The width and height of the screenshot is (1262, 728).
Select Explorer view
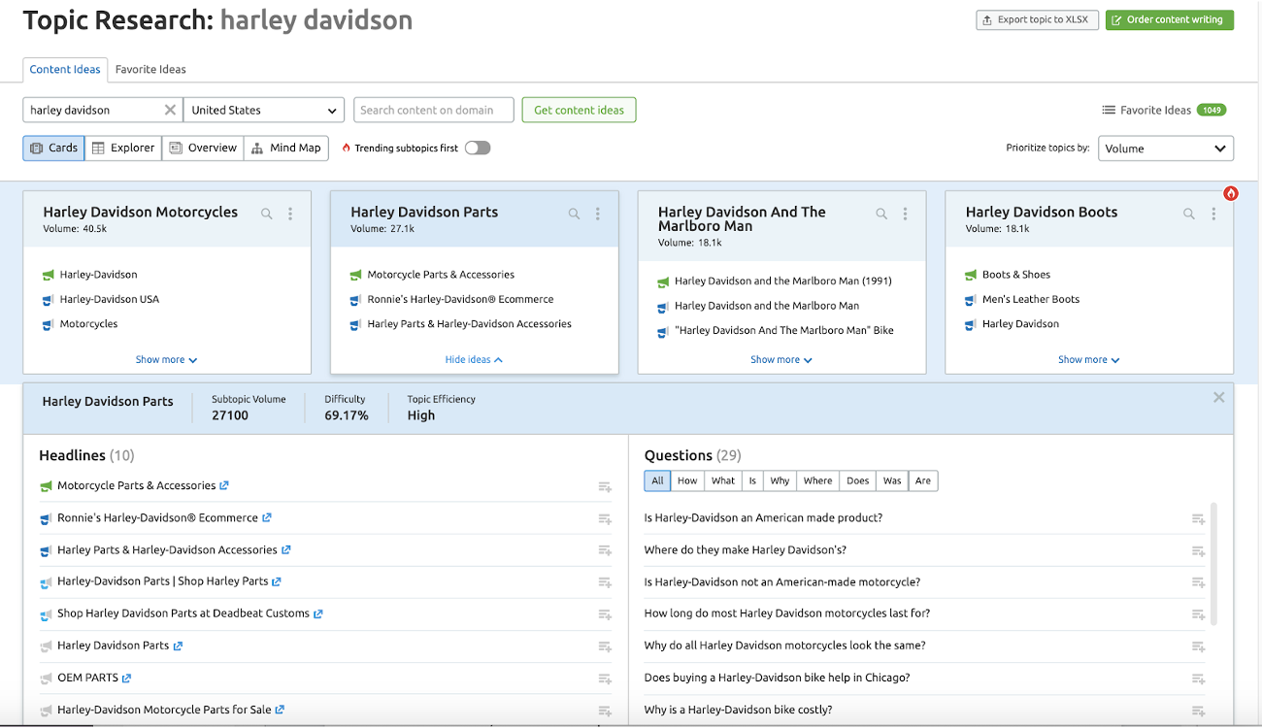click(123, 148)
